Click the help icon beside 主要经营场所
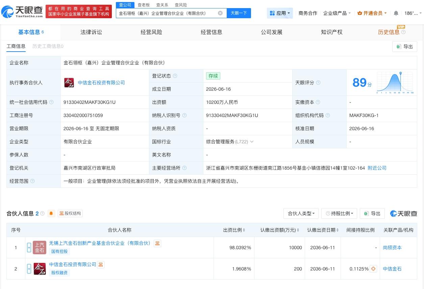This screenshot has height=289, width=424. coord(184,168)
